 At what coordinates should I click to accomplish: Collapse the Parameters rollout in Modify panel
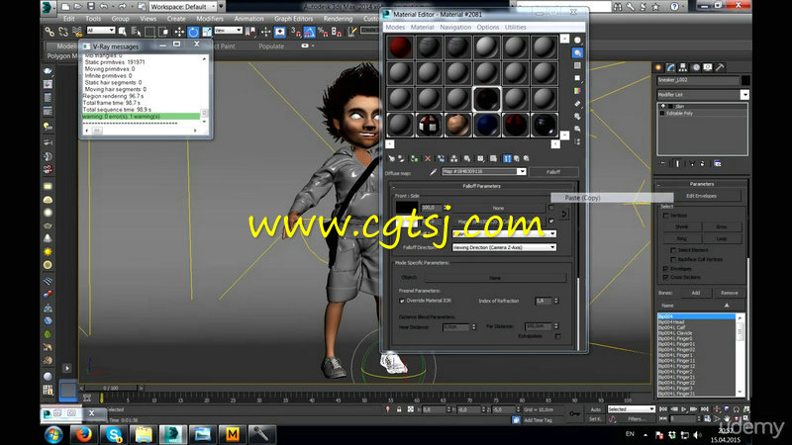(702, 184)
